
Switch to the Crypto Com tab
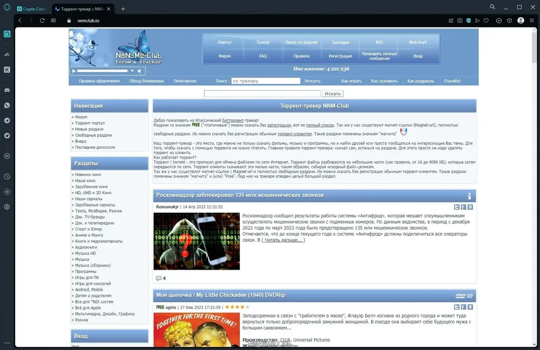pos(32,9)
